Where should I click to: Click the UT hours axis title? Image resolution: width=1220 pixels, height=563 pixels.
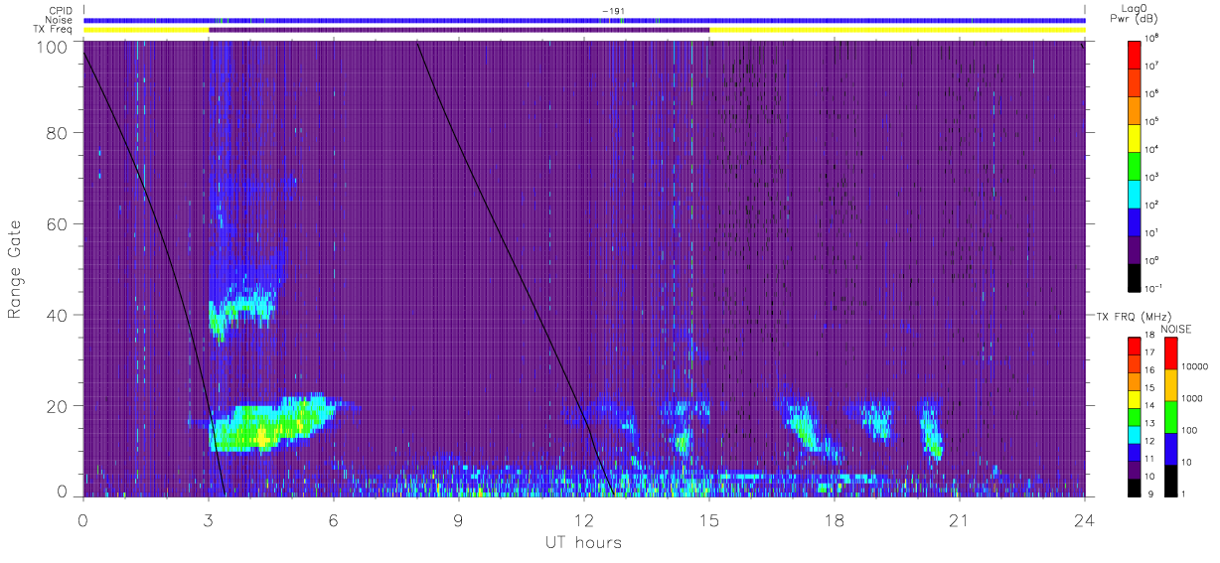(582, 542)
